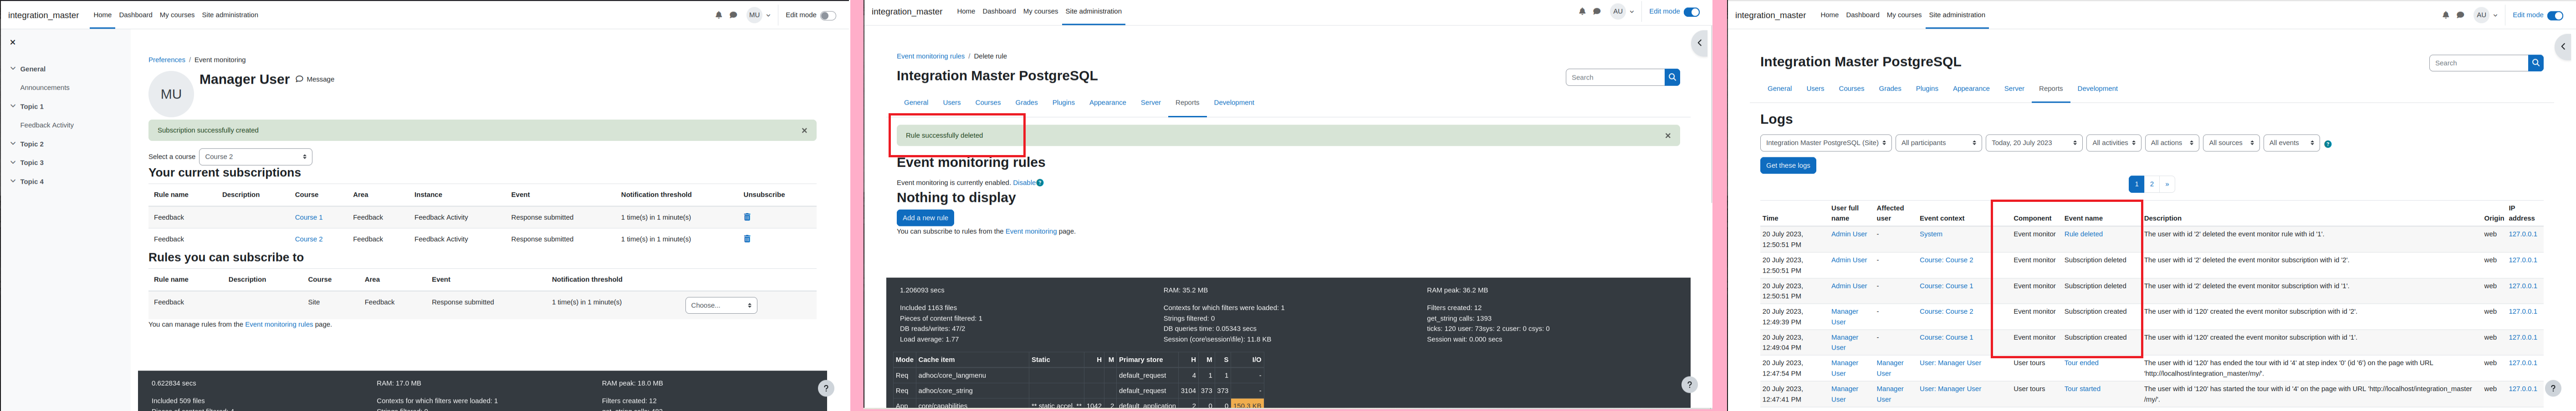
Task: Follow 'Event monitoring rules' link in left panel
Action: [279, 324]
